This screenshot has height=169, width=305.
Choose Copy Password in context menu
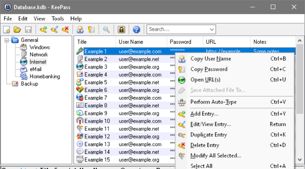click(x=235, y=69)
